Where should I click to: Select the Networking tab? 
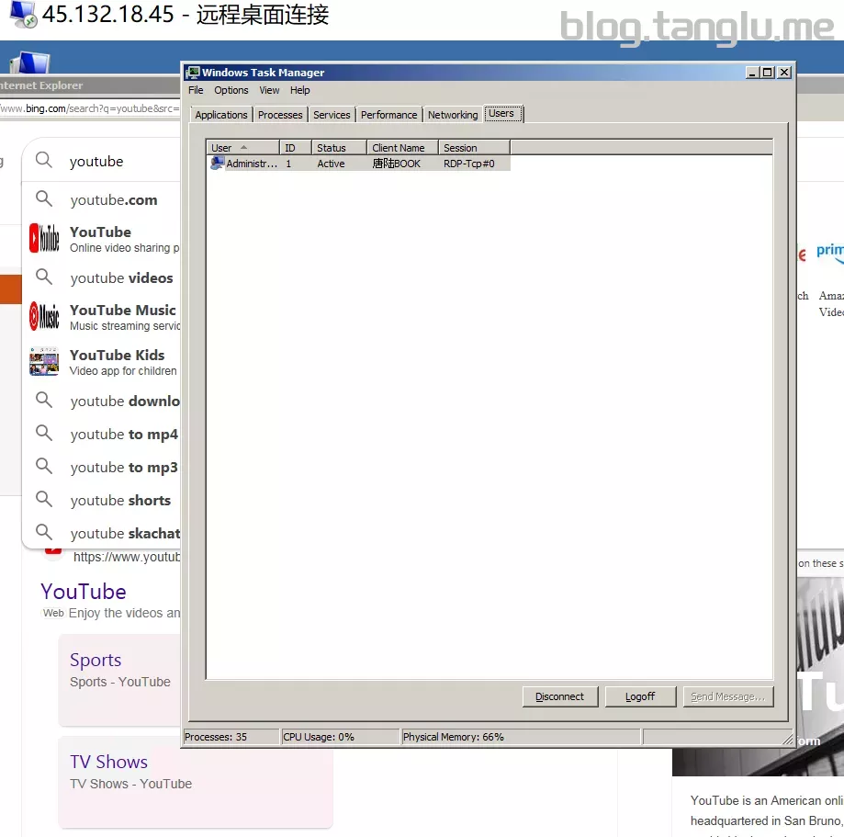coord(453,115)
